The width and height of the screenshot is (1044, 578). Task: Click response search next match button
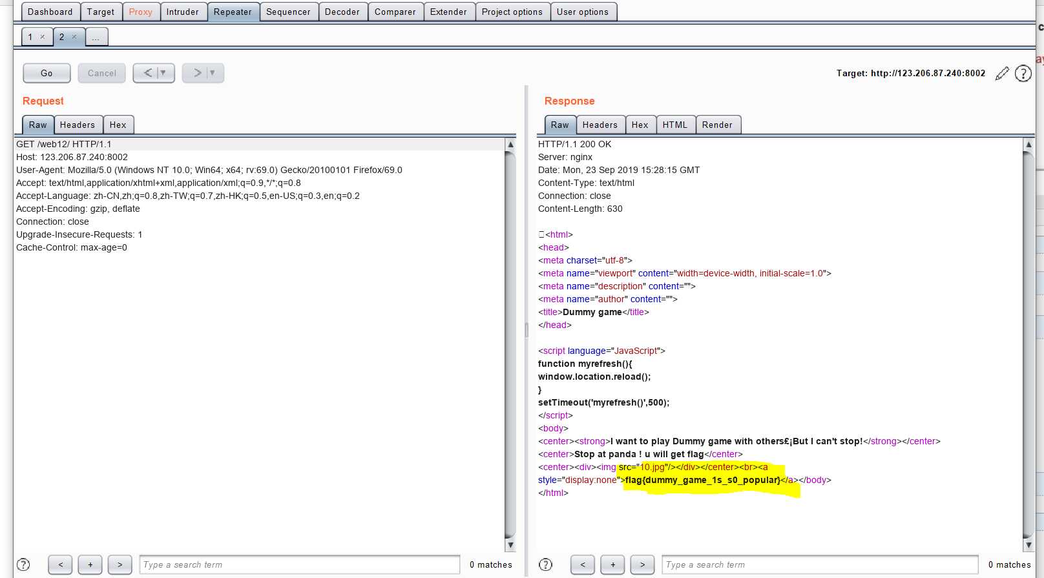click(642, 564)
